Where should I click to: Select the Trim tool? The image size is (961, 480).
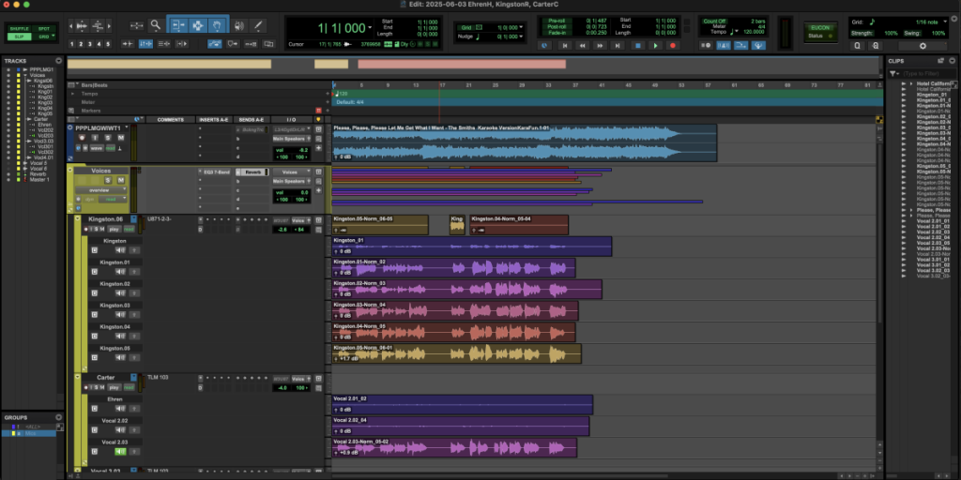(x=177, y=26)
